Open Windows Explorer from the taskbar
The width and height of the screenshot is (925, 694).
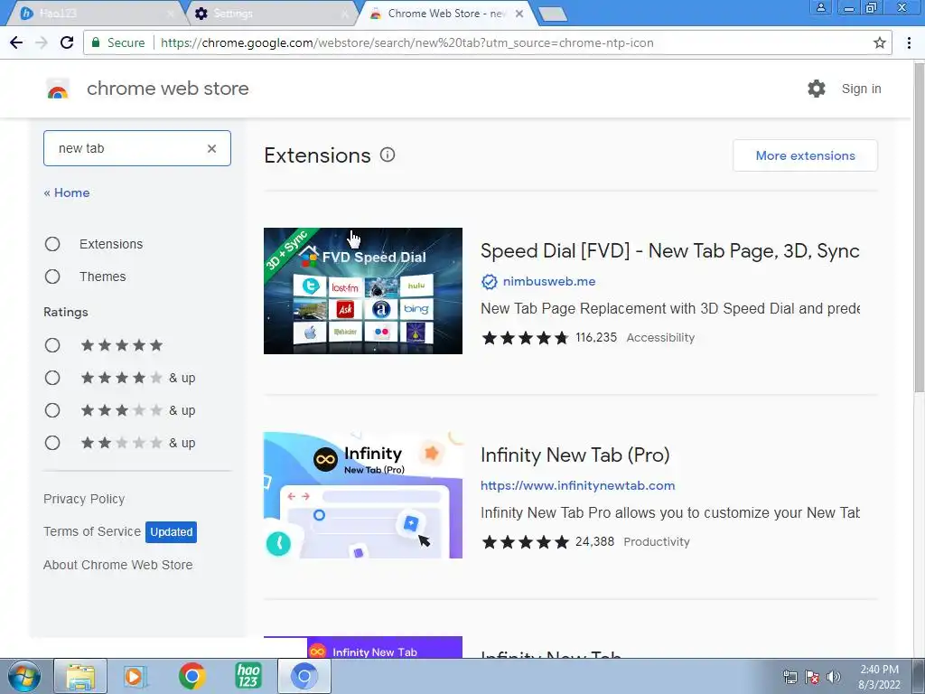pos(80,676)
